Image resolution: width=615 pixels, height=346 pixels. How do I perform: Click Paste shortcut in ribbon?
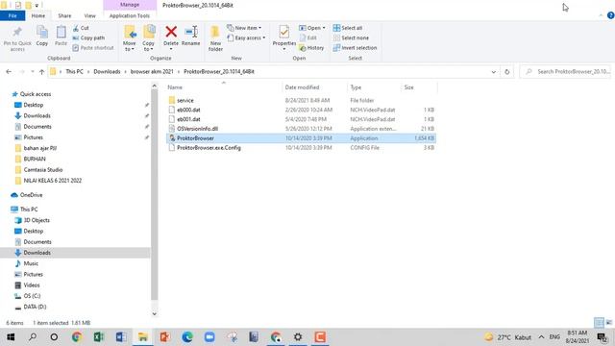coord(93,48)
